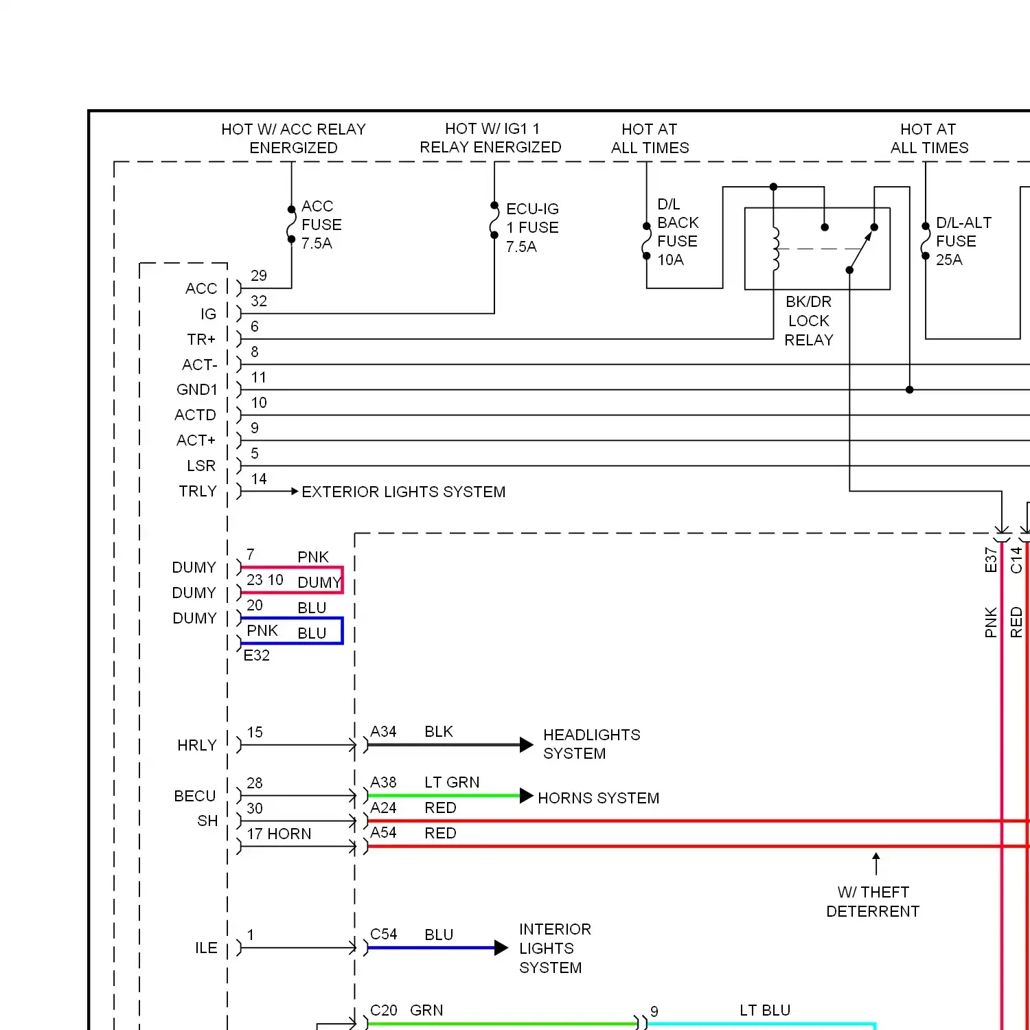Click the D/L BACK FUSE 10A label

tap(677, 232)
